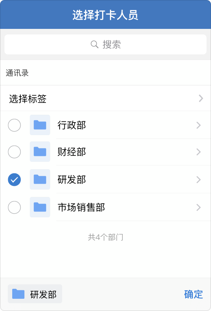Screen dimensions: 211x311
Task: Select the 财经部 checkbox
Action: pos(14,152)
